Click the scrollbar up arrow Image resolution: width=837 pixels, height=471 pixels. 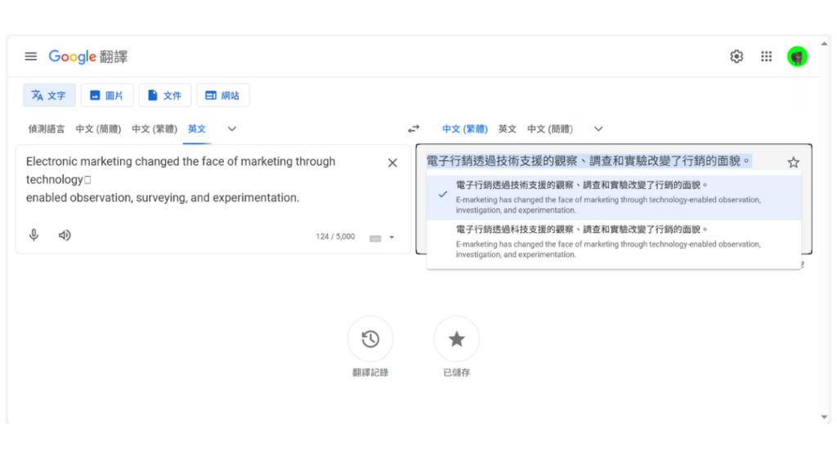click(825, 44)
